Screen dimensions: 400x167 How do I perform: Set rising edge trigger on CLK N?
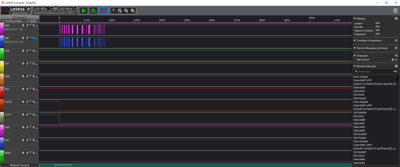click(27, 102)
